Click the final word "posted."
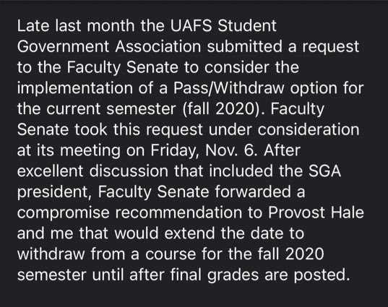This screenshot has height=307, width=388. [x=322, y=276]
